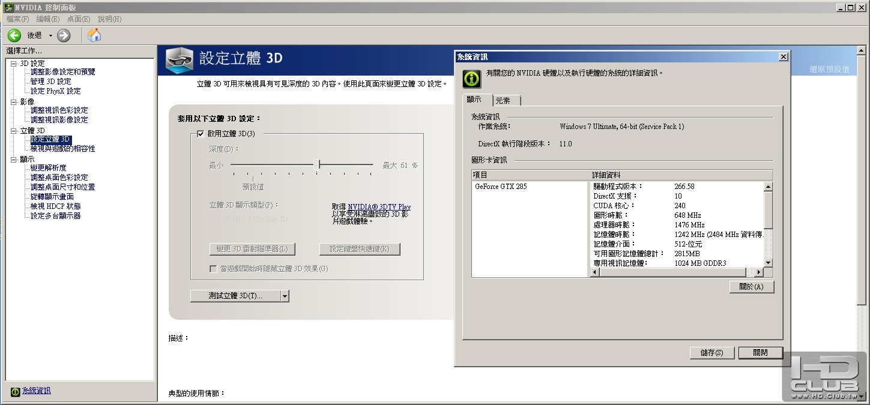Select 設定多台顯示器 tree item

(x=56, y=216)
